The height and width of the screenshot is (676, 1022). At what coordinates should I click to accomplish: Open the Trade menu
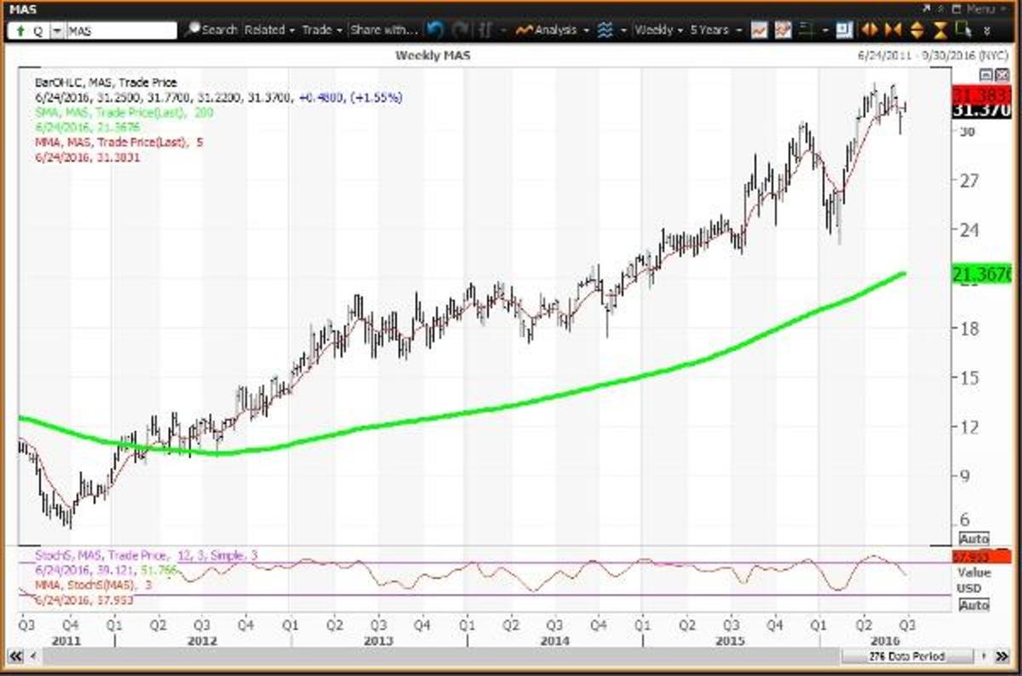click(321, 30)
